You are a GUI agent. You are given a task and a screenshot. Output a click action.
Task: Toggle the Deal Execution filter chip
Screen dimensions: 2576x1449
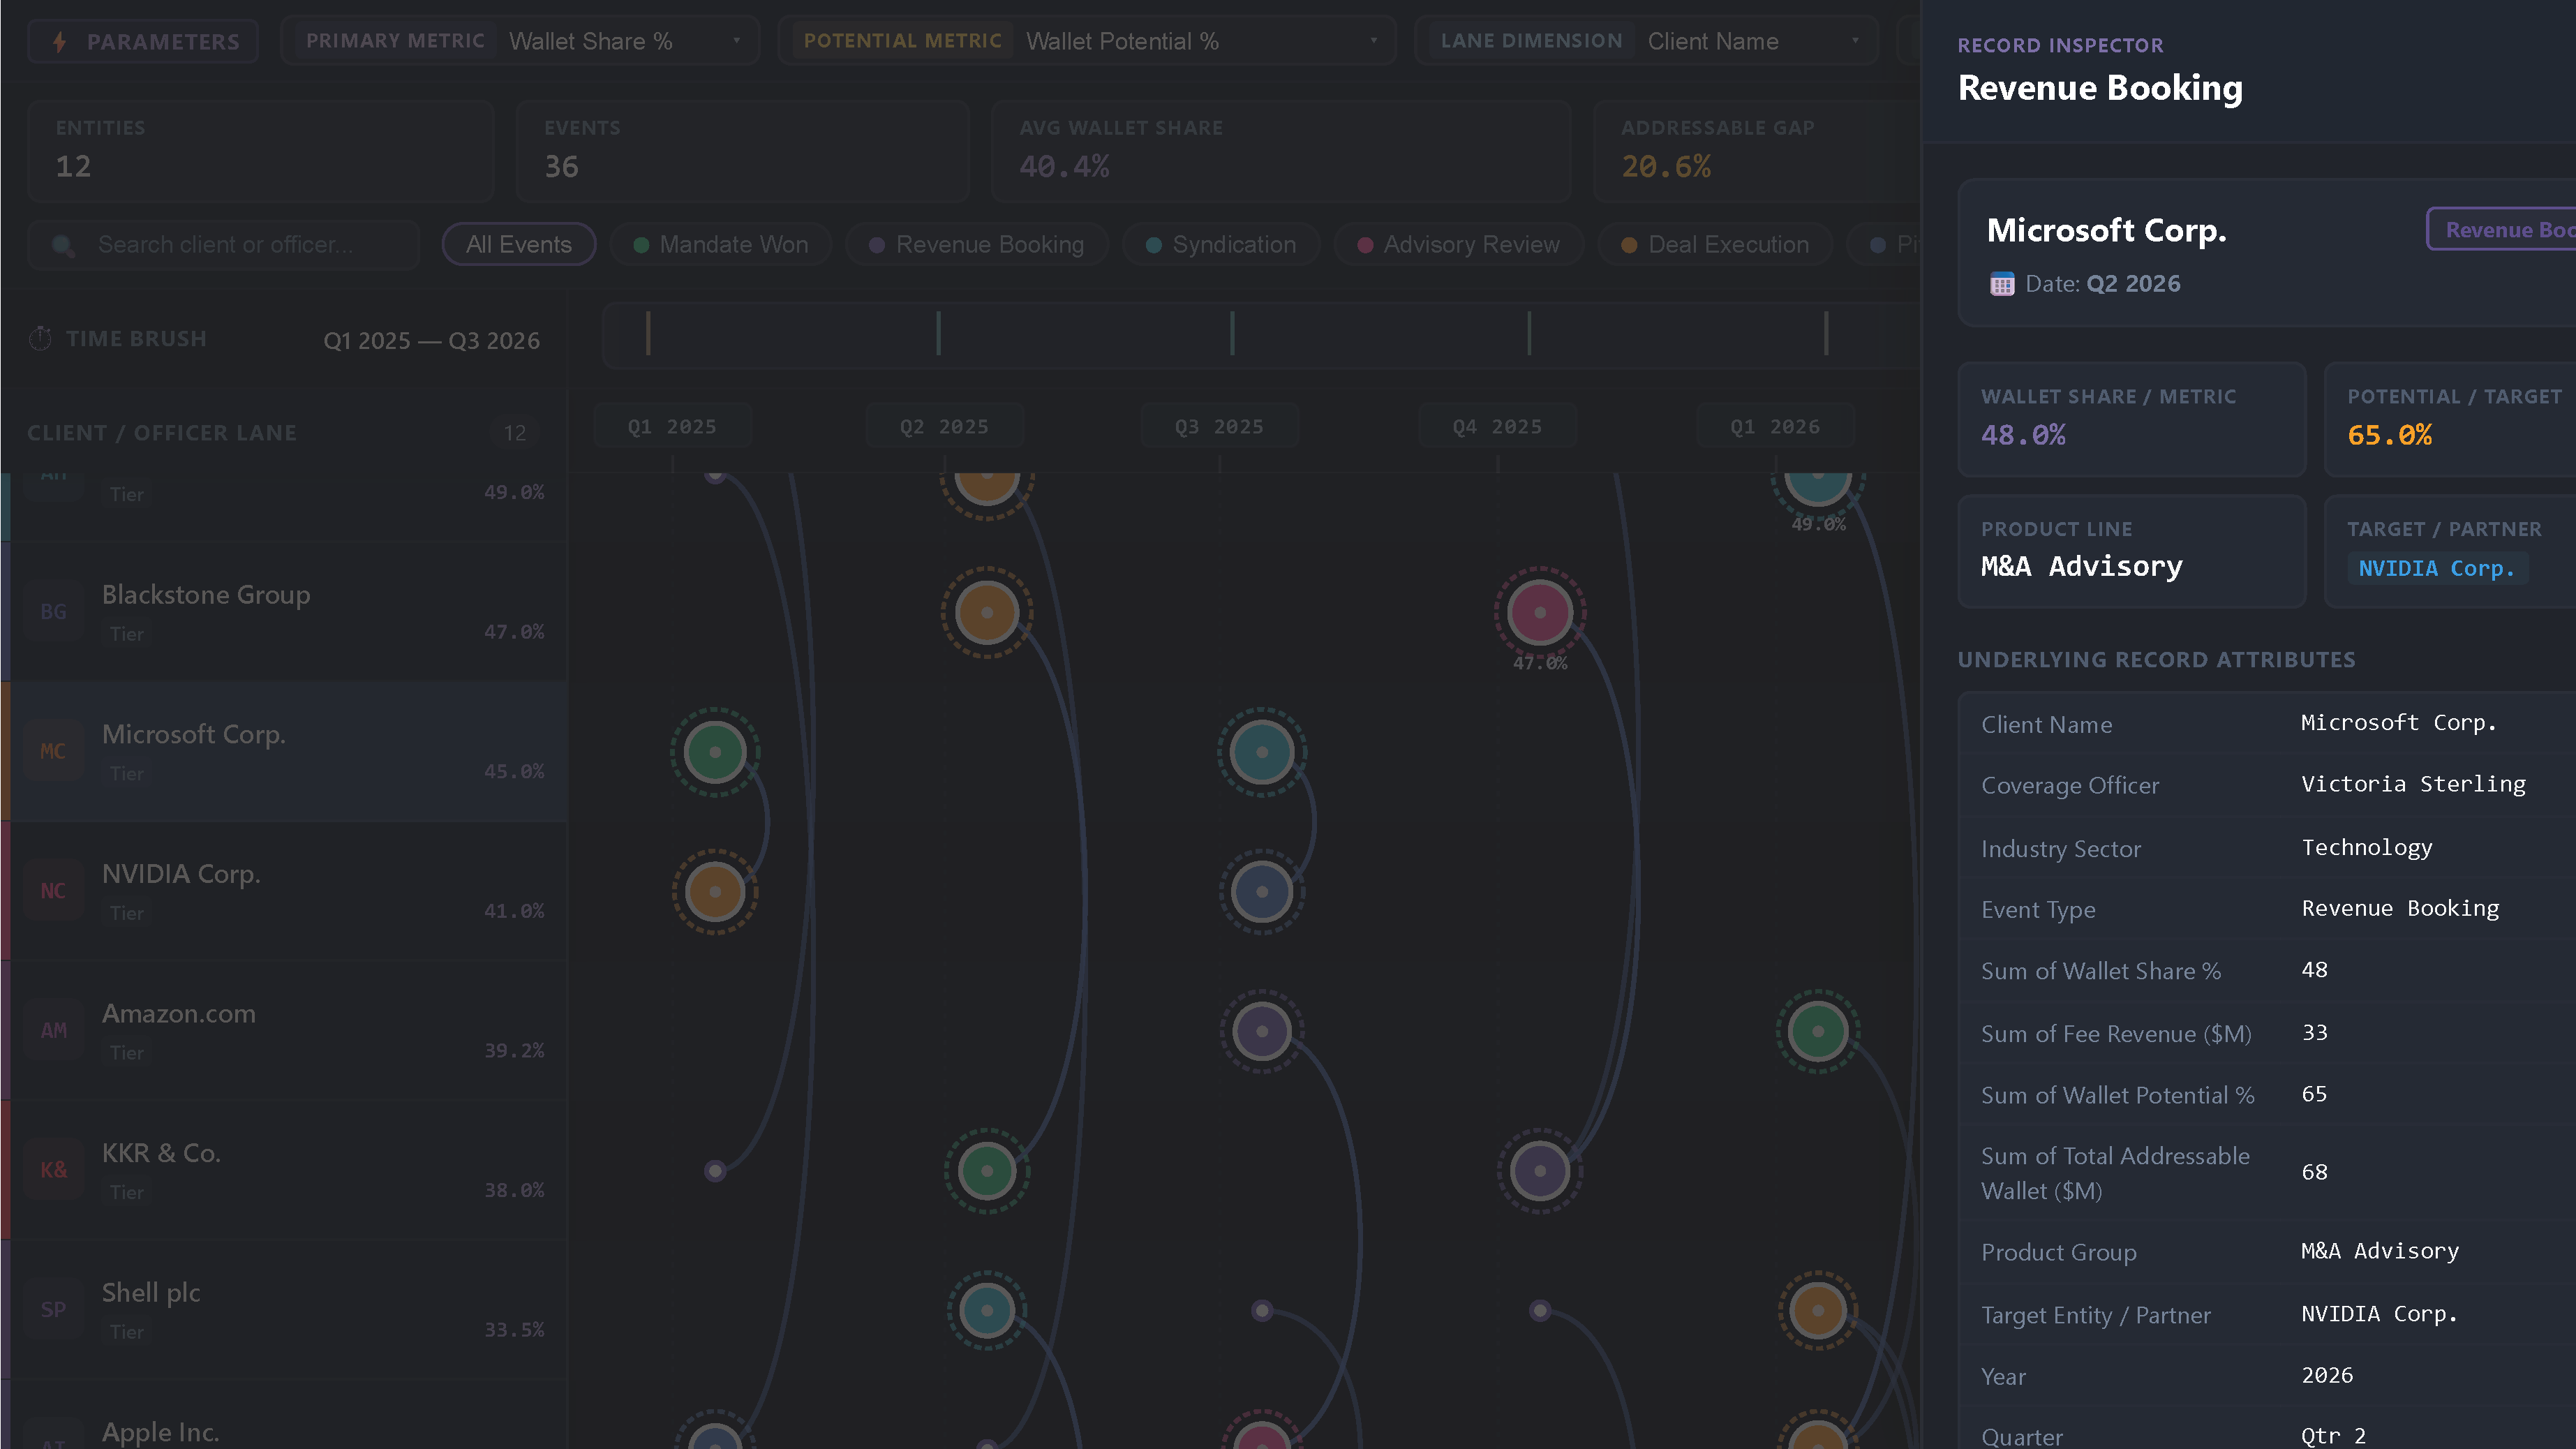pyautogui.click(x=1715, y=245)
